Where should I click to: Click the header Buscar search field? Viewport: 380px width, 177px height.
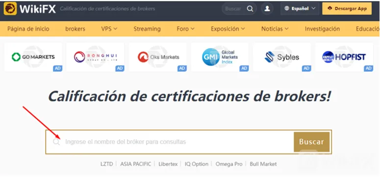tap(239, 9)
